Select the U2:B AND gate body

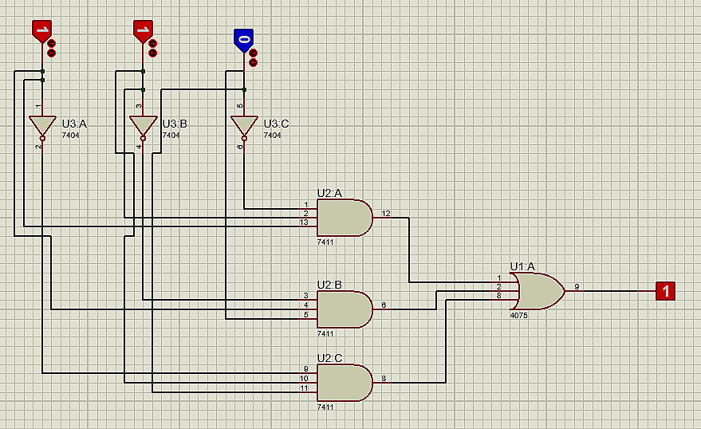tap(345, 309)
